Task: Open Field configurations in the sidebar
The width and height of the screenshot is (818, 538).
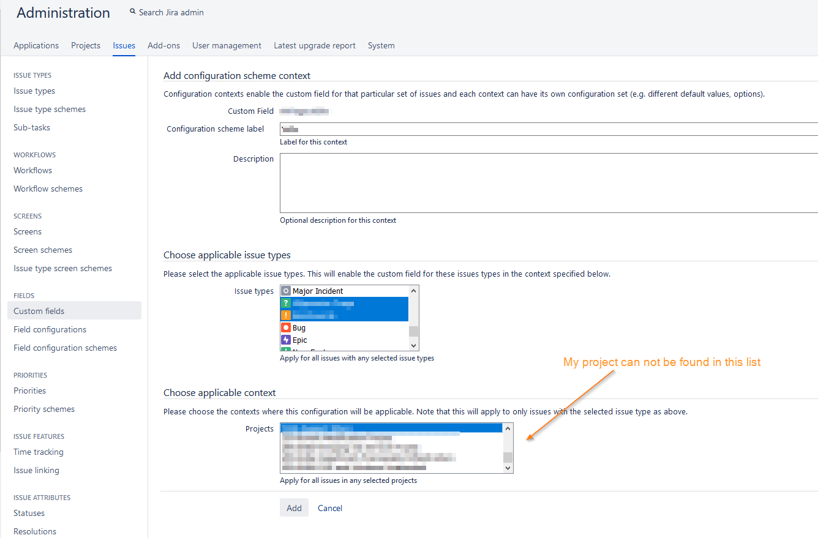Action: click(50, 329)
